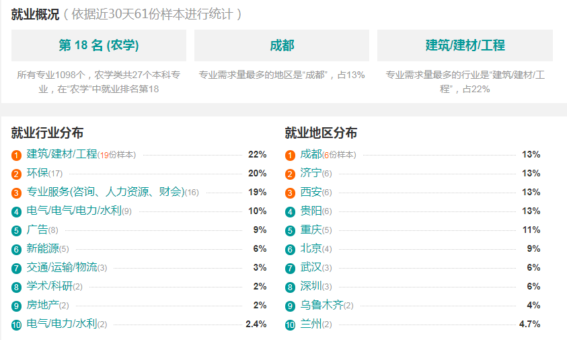
Task: Open the 北京 region link
Action: click(311, 248)
